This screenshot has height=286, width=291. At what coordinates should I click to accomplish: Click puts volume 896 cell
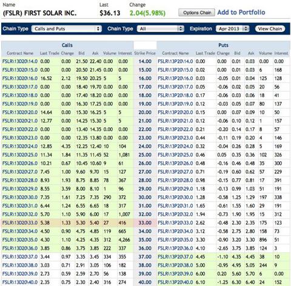click(x=263, y=240)
